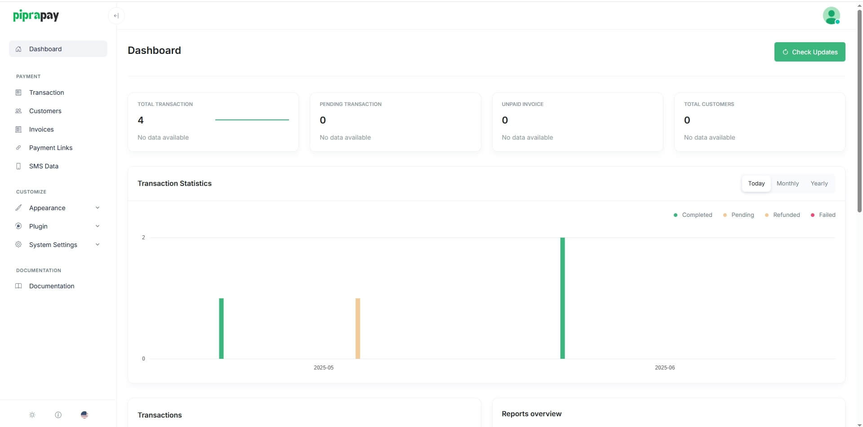Open the info icon at sidebar bottom
This screenshot has height=427, width=863.
(x=58, y=415)
